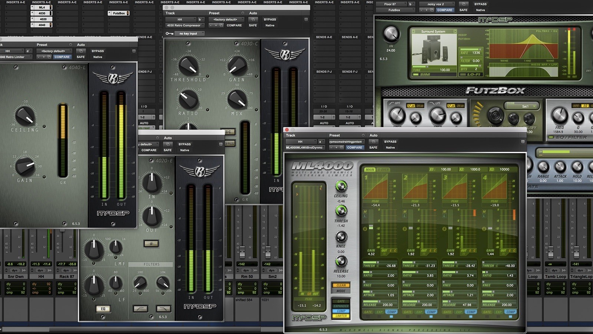Click the 4020-E LMF gain knob
593x334 pixels.
94,249
